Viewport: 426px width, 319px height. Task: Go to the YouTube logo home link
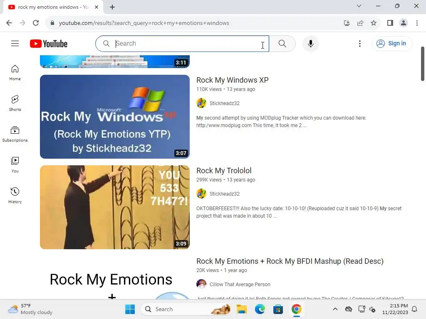49,44
